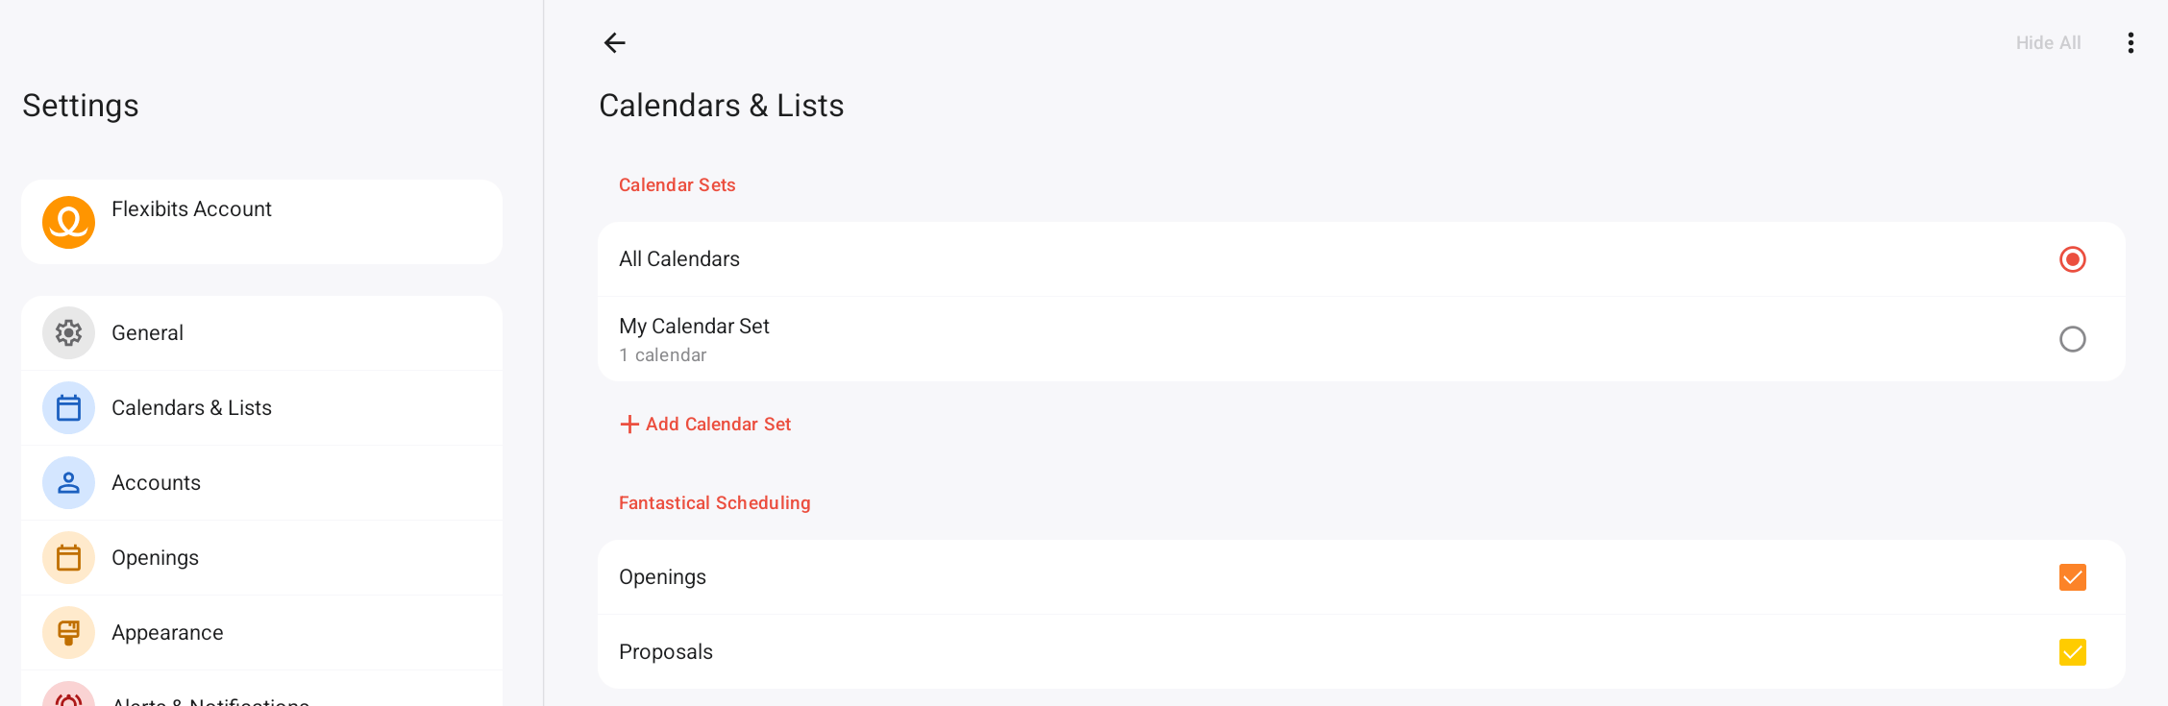This screenshot has width=2168, height=706.
Task: Go back using the arrow icon
Action: pos(614,42)
